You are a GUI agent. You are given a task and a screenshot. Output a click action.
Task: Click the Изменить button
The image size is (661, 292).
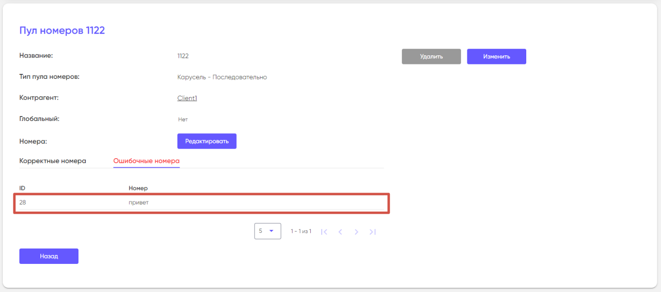(x=496, y=57)
